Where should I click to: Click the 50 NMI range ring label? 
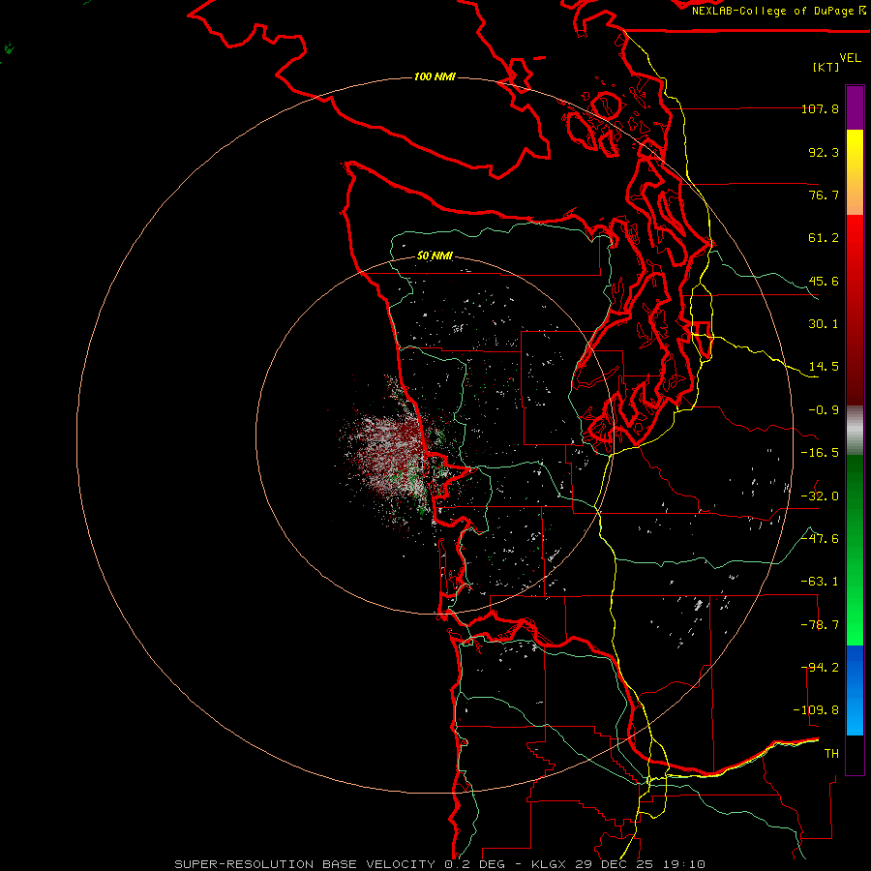[435, 256]
